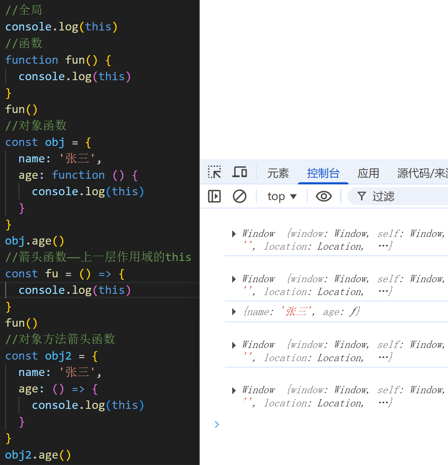Viewport: 448px width, 465px height.
Task: Click the 'obj.age()' code line
Action: click(35, 241)
